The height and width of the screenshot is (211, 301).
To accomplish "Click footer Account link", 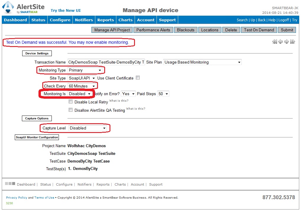I will 137,184.
